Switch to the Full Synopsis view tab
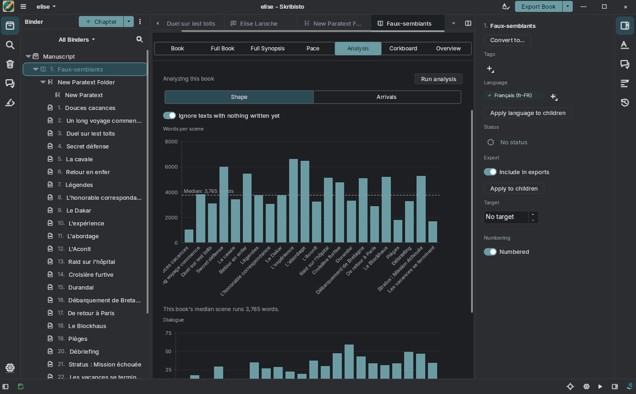Screen dimensions: 636x394 click(268, 49)
